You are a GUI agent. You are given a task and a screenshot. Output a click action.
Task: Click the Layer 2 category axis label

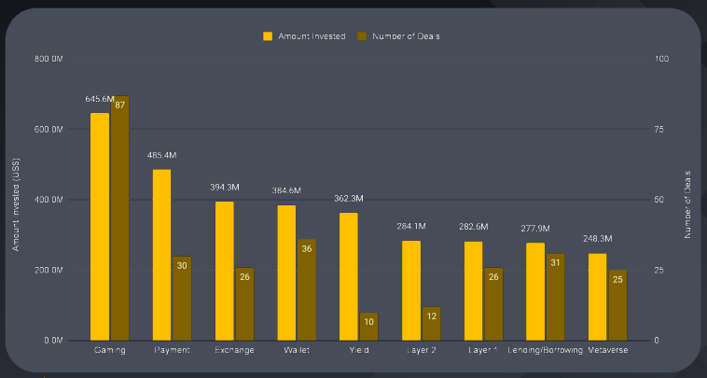(422, 350)
